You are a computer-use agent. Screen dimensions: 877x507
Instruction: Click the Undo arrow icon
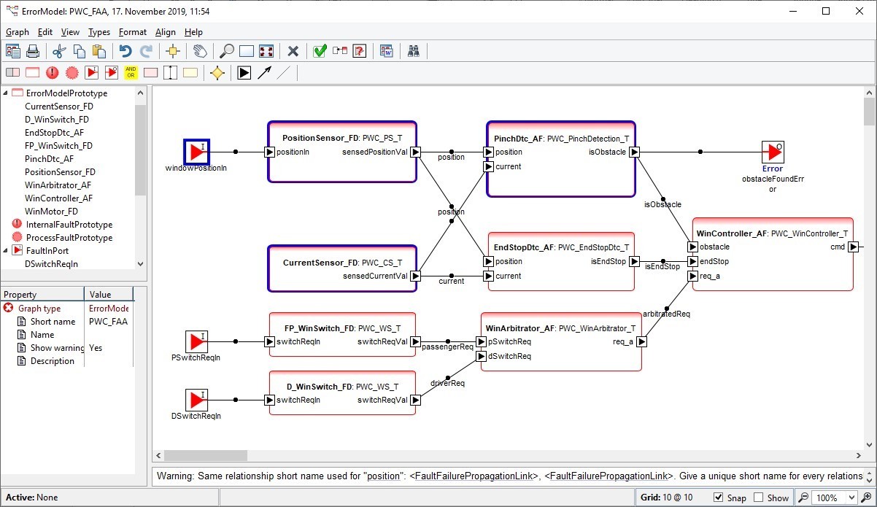[x=125, y=51]
